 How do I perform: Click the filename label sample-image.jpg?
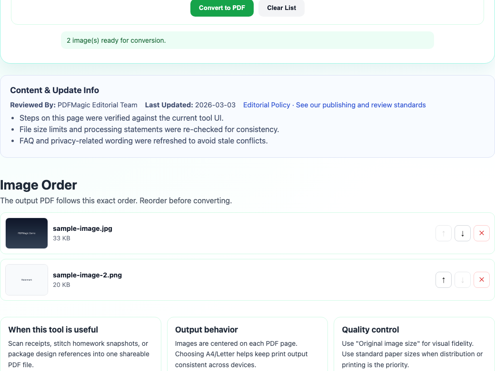coord(83,228)
